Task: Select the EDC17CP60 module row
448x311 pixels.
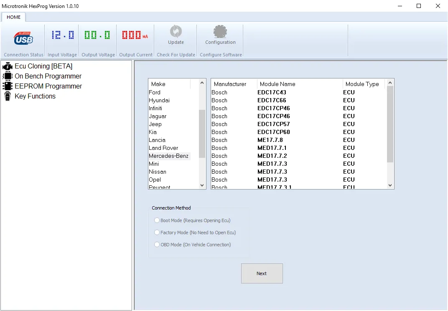Action: coord(298,132)
